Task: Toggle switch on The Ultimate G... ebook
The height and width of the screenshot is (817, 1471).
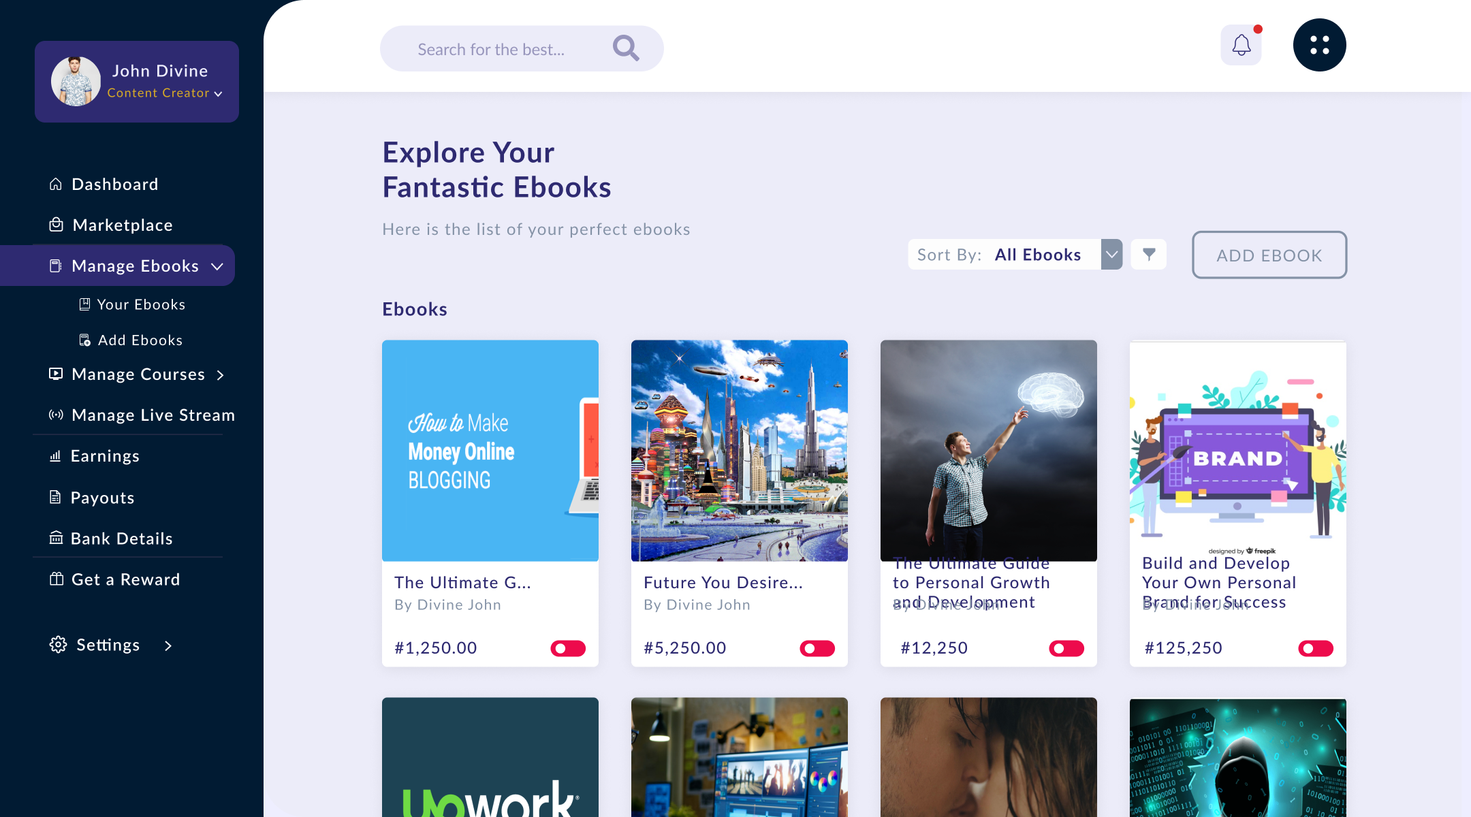Action: [x=568, y=648]
